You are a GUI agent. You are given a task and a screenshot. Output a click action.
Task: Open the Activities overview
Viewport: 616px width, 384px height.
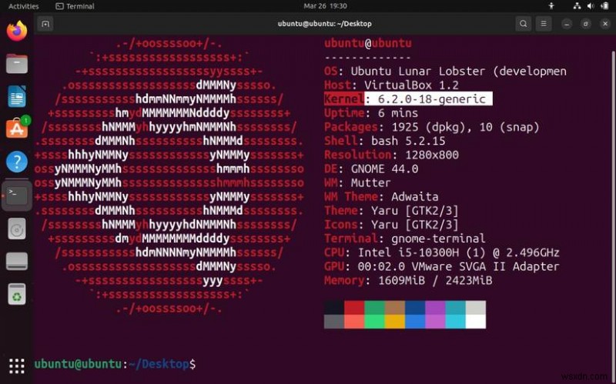tap(24, 6)
